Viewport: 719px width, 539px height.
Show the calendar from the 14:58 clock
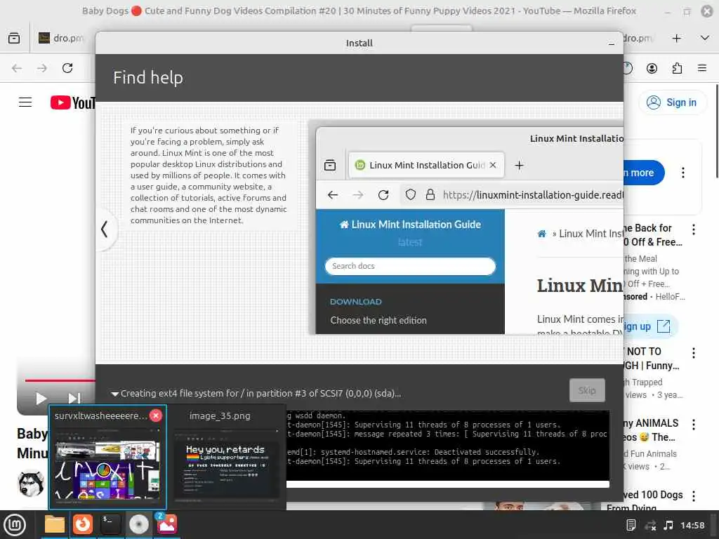pyautogui.click(x=692, y=525)
